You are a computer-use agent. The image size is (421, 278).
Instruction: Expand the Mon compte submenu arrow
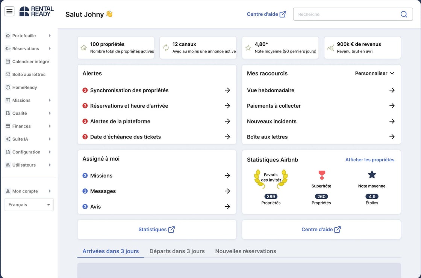coord(50,191)
